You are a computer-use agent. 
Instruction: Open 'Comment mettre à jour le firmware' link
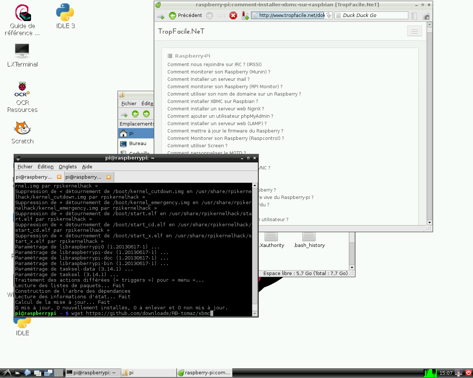pyautogui.click(x=225, y=131)
